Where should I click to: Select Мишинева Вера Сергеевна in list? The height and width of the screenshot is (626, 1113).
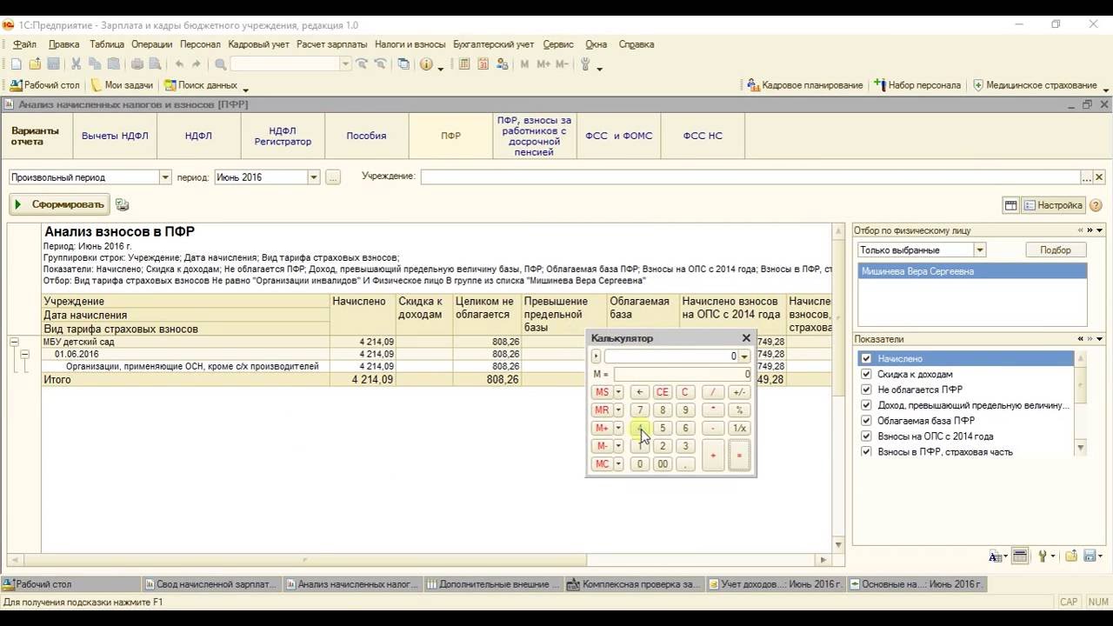coord(972,271)
